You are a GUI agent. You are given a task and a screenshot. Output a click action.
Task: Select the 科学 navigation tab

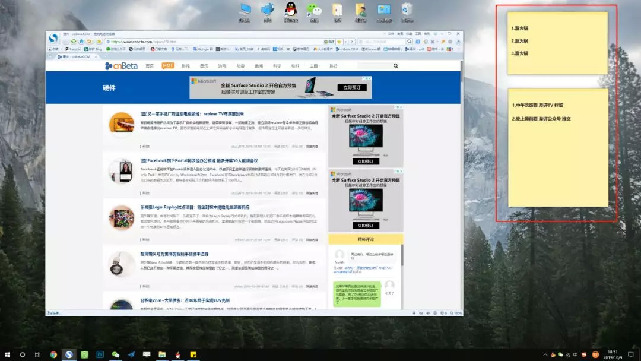[277, 66]
